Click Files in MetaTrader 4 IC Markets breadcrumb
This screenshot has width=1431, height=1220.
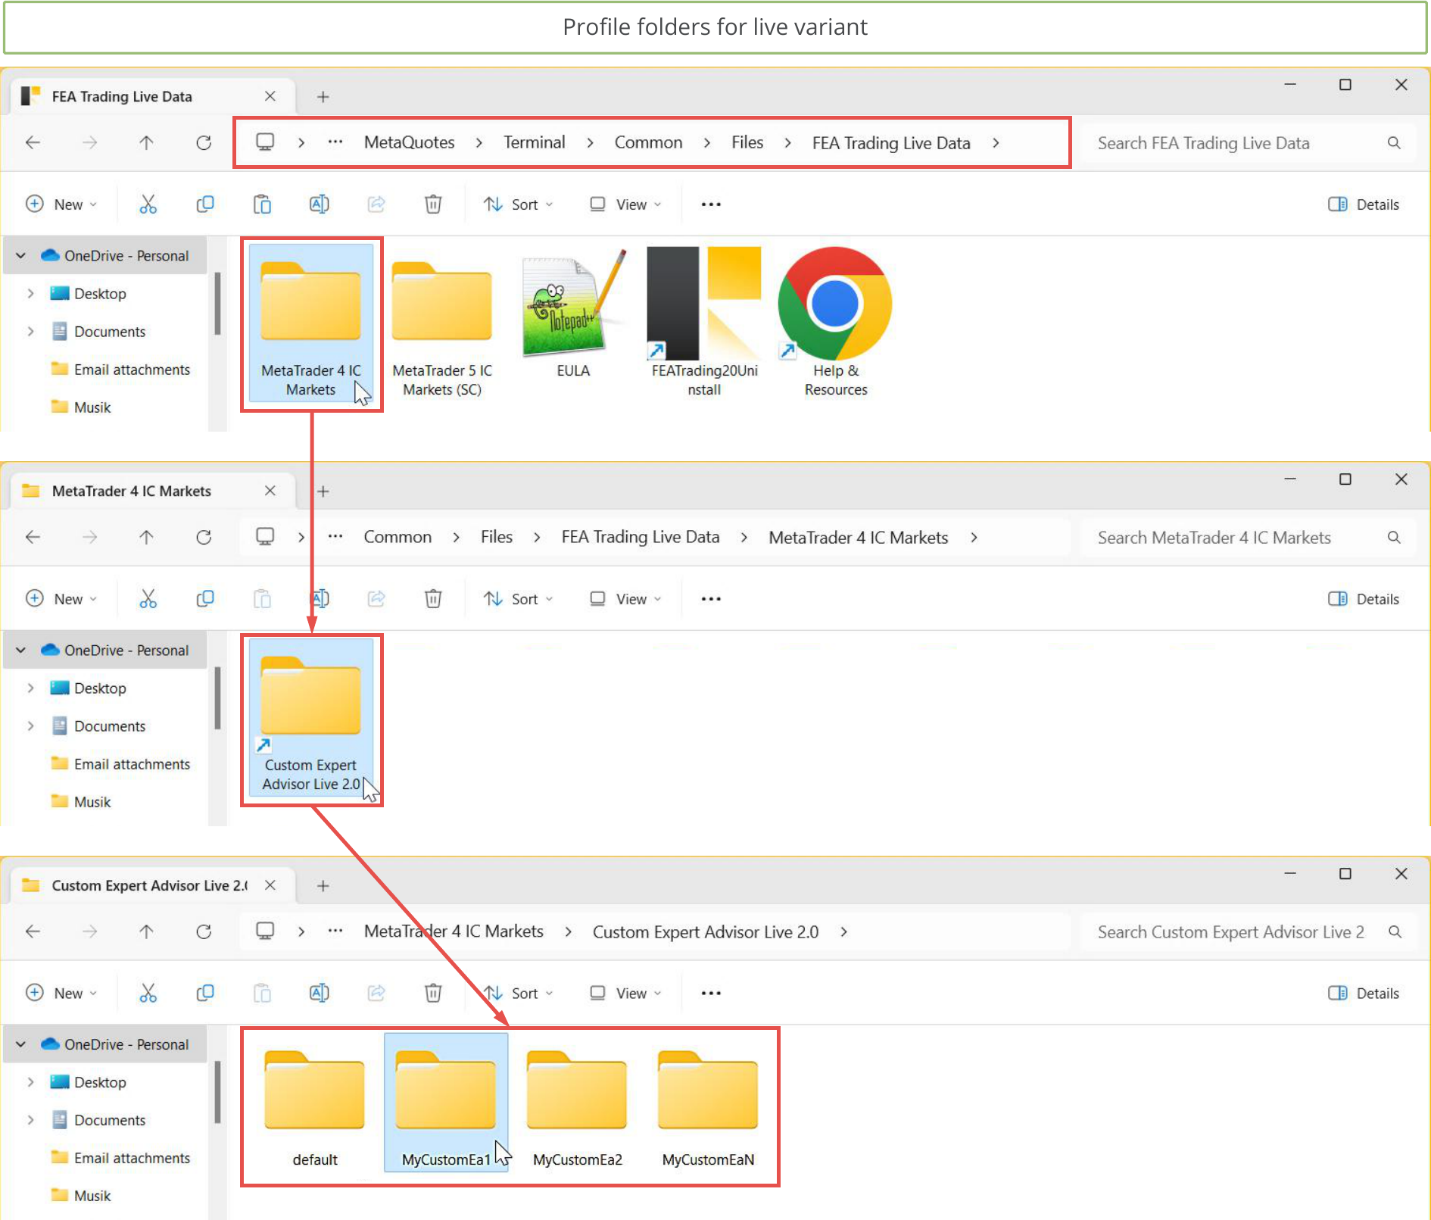(497, 537)
